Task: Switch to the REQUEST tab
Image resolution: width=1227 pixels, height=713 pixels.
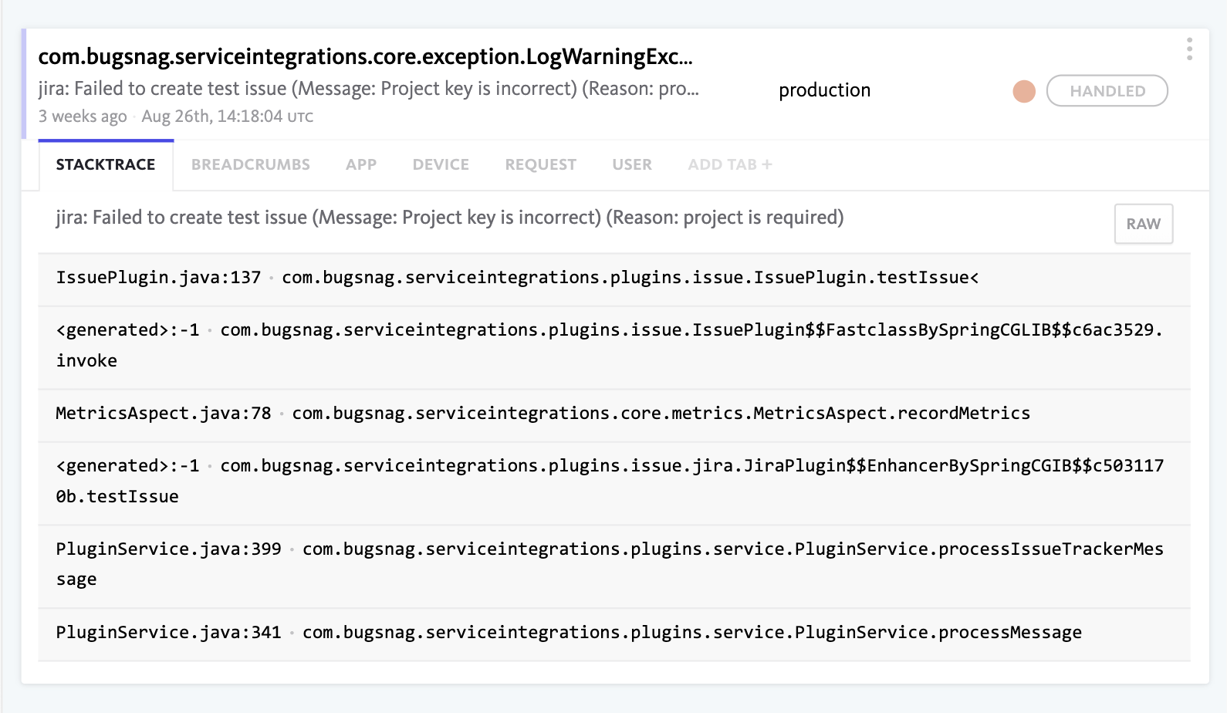Action: point(540,164)
